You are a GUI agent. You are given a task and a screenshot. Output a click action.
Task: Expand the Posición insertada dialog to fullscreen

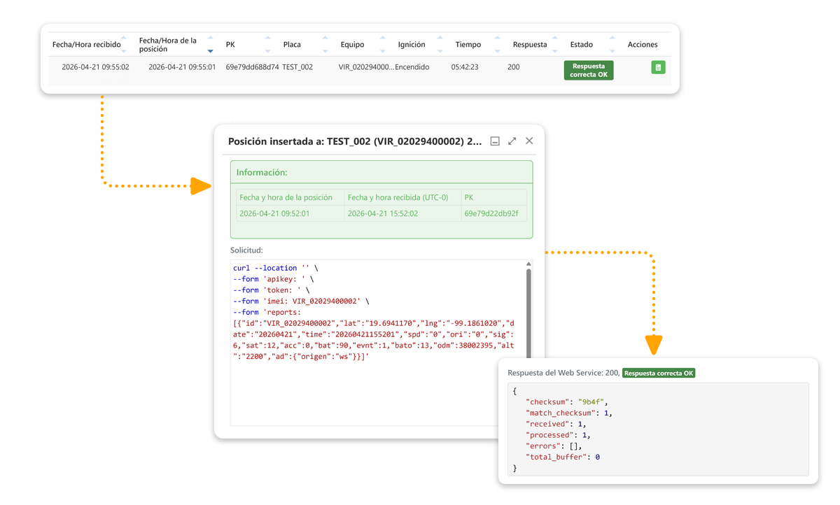click(x=512, y=141)
